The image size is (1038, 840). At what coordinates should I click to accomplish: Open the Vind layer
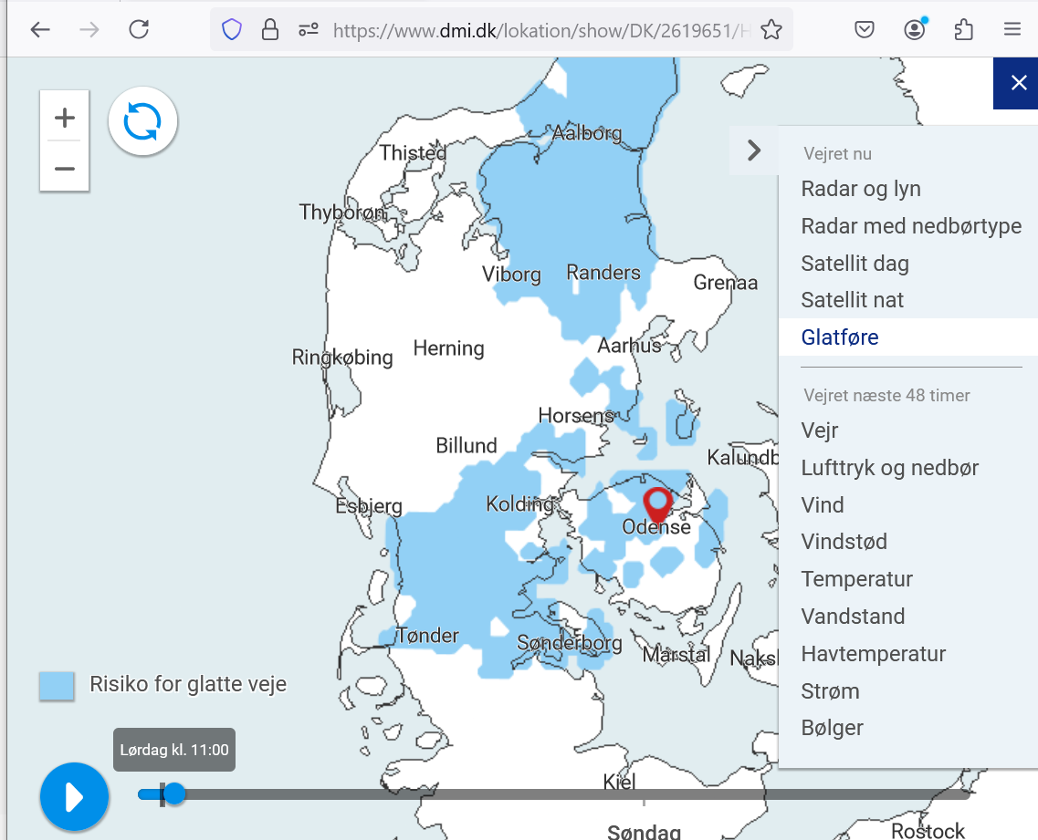coord(823,504)
